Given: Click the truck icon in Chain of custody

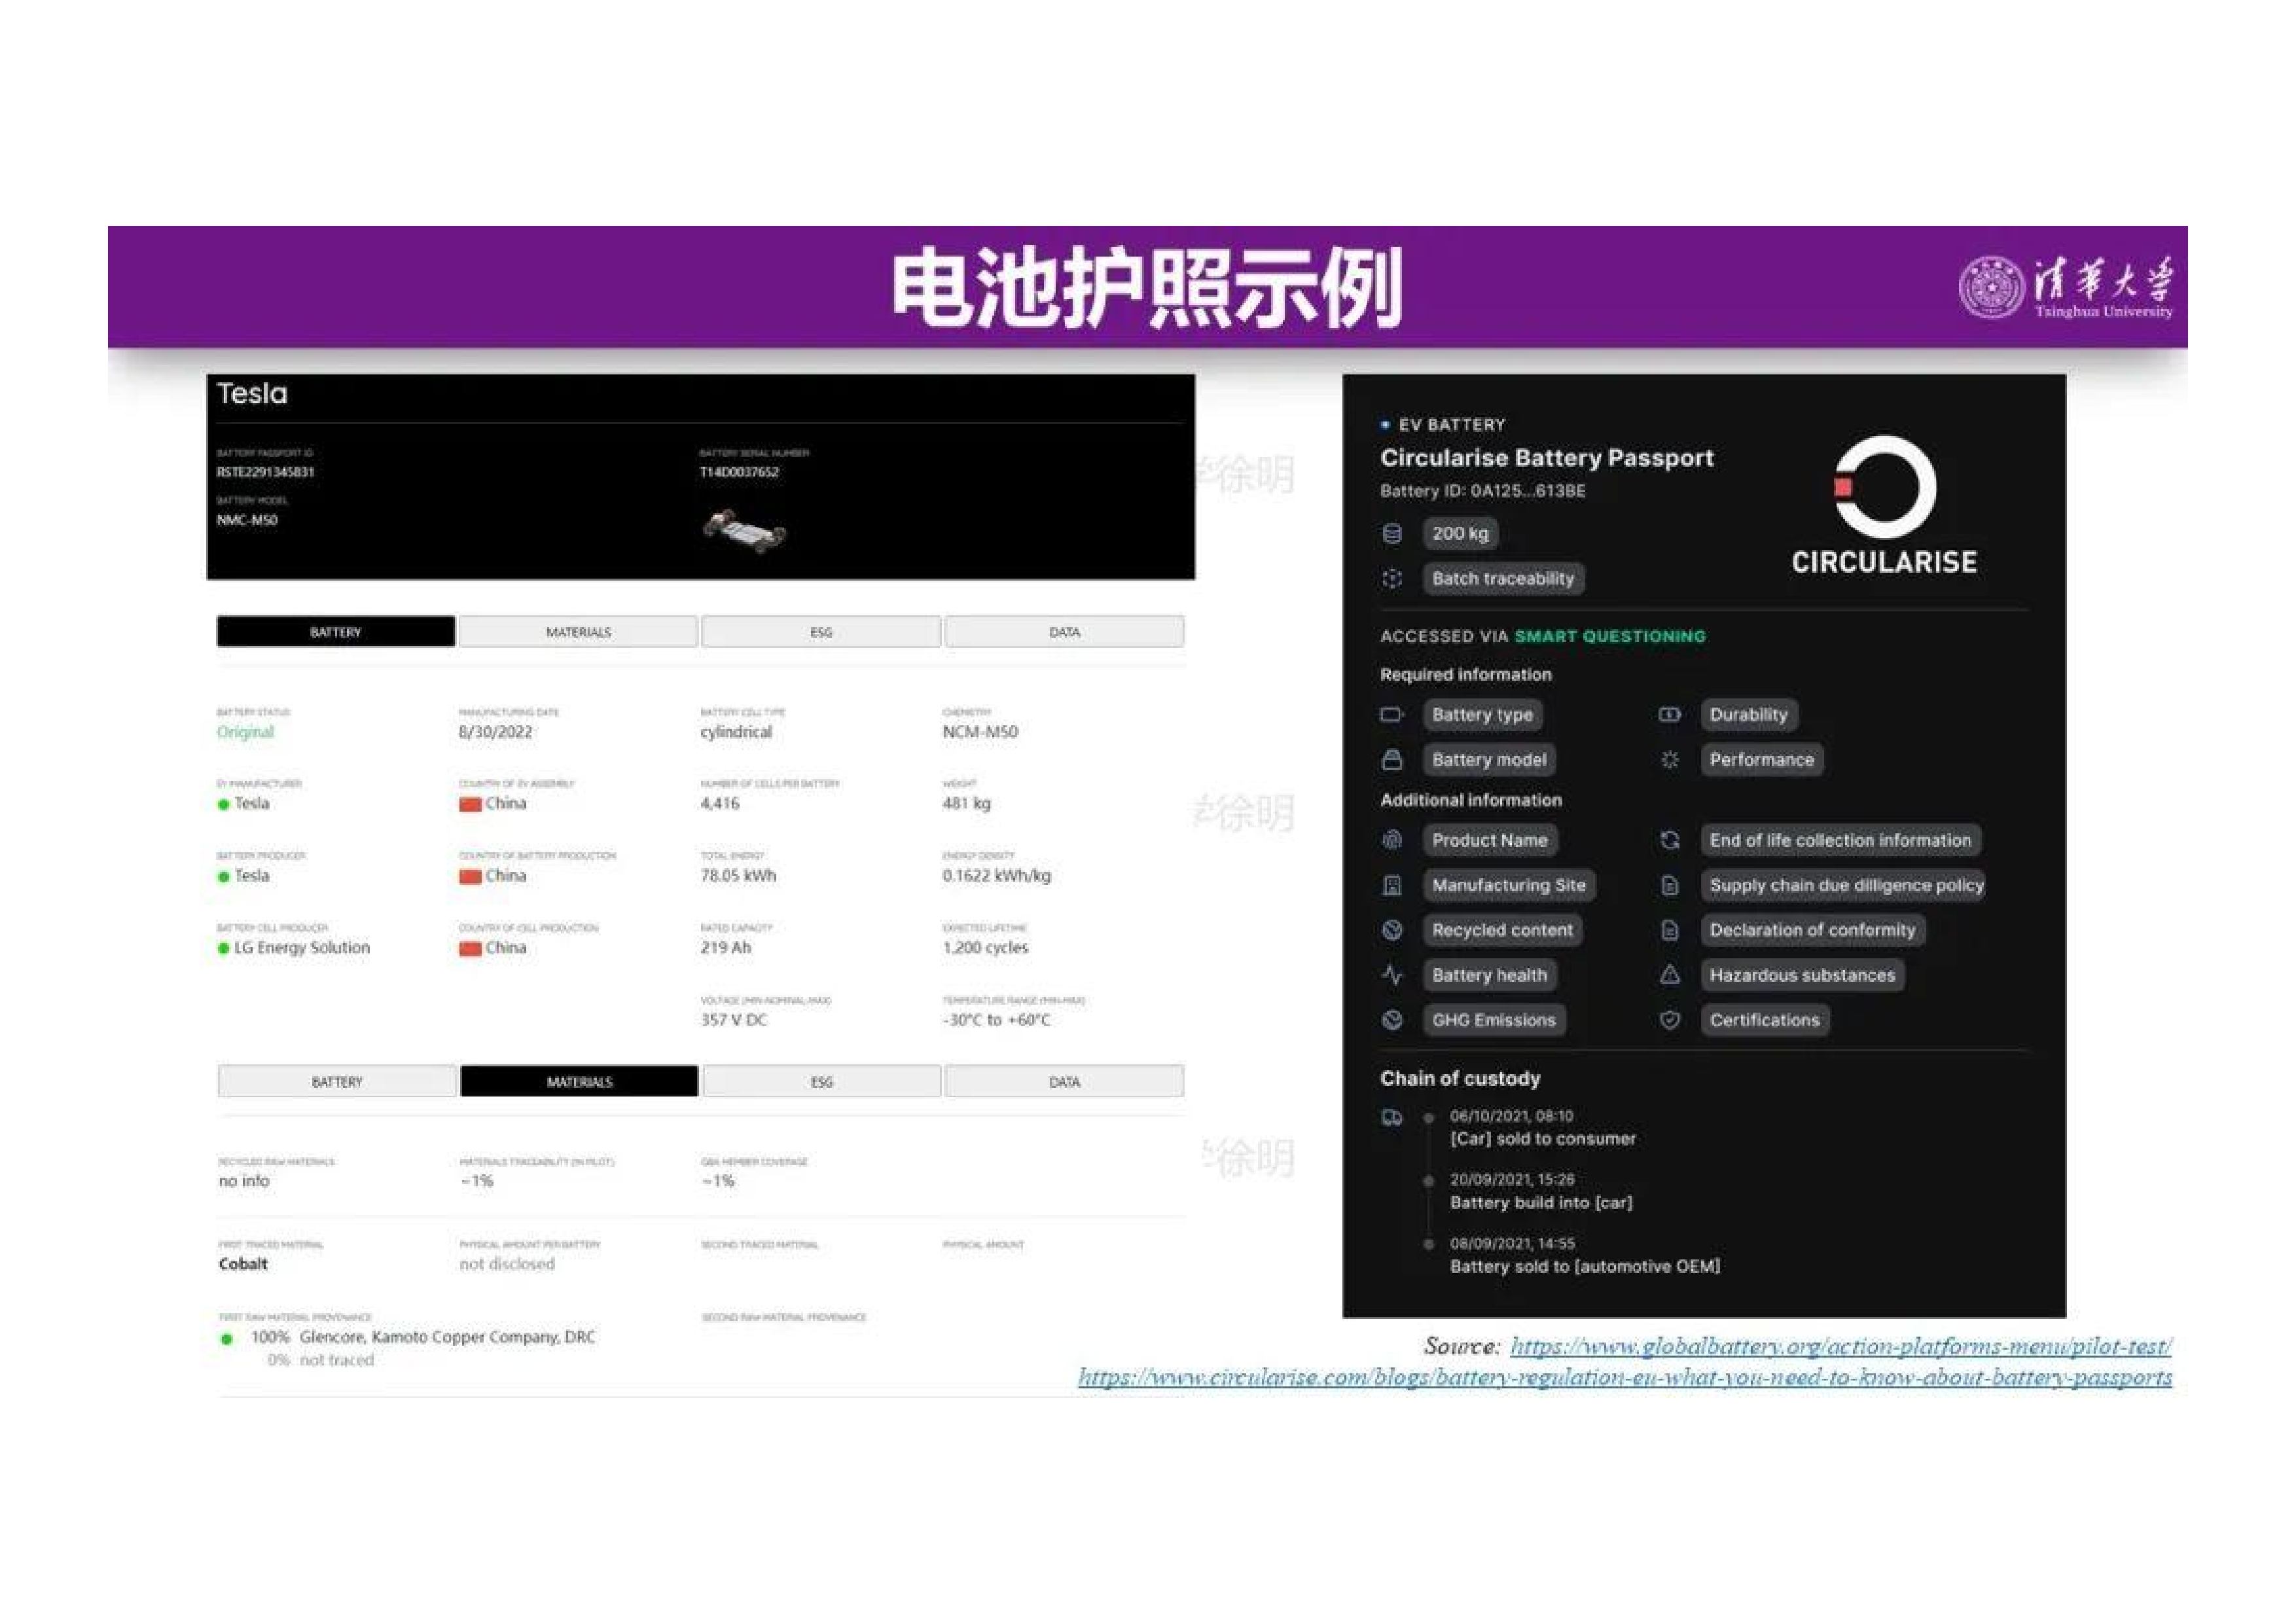Looking at the screenshot, I should pyautogui.click(x=1391, y=1117).
